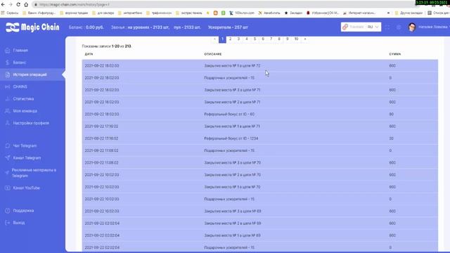Click the Показаны записи 1-20 из 213 text
The image size is (450, 253).
(x=106, y=46)
